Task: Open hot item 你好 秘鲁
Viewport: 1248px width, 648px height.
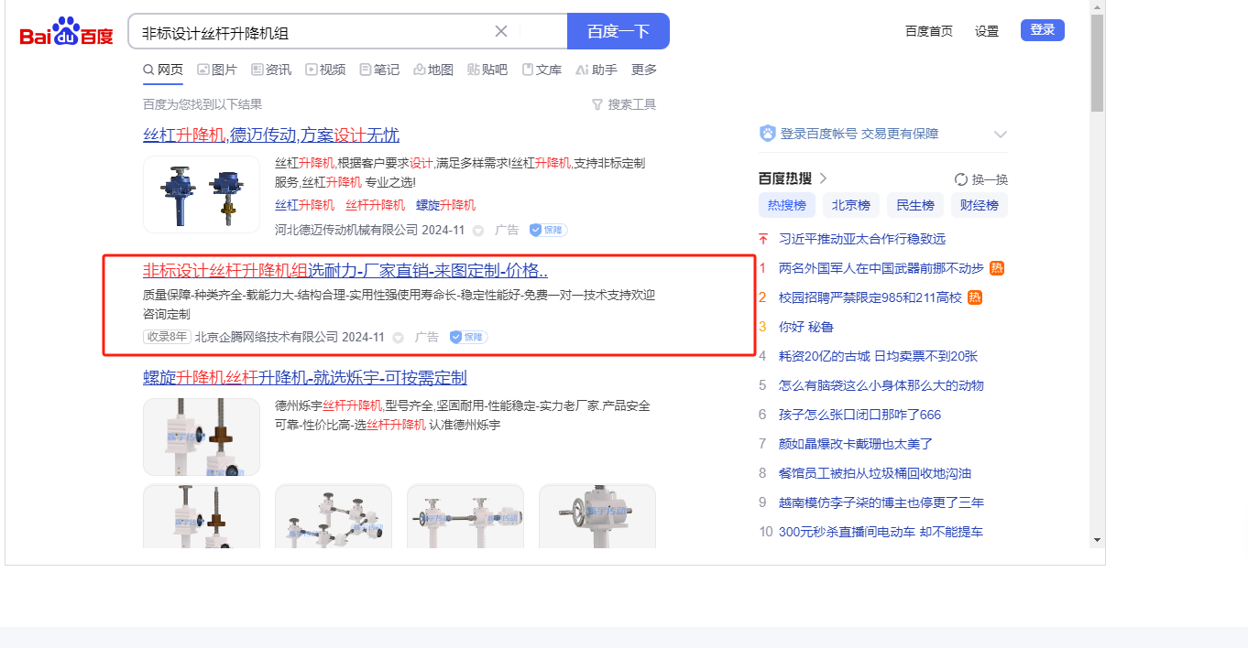Action: click(806, 327)
